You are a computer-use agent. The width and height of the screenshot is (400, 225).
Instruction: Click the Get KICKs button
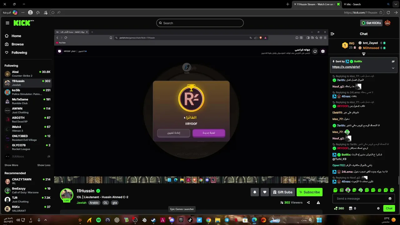click(x=371, y=23)
